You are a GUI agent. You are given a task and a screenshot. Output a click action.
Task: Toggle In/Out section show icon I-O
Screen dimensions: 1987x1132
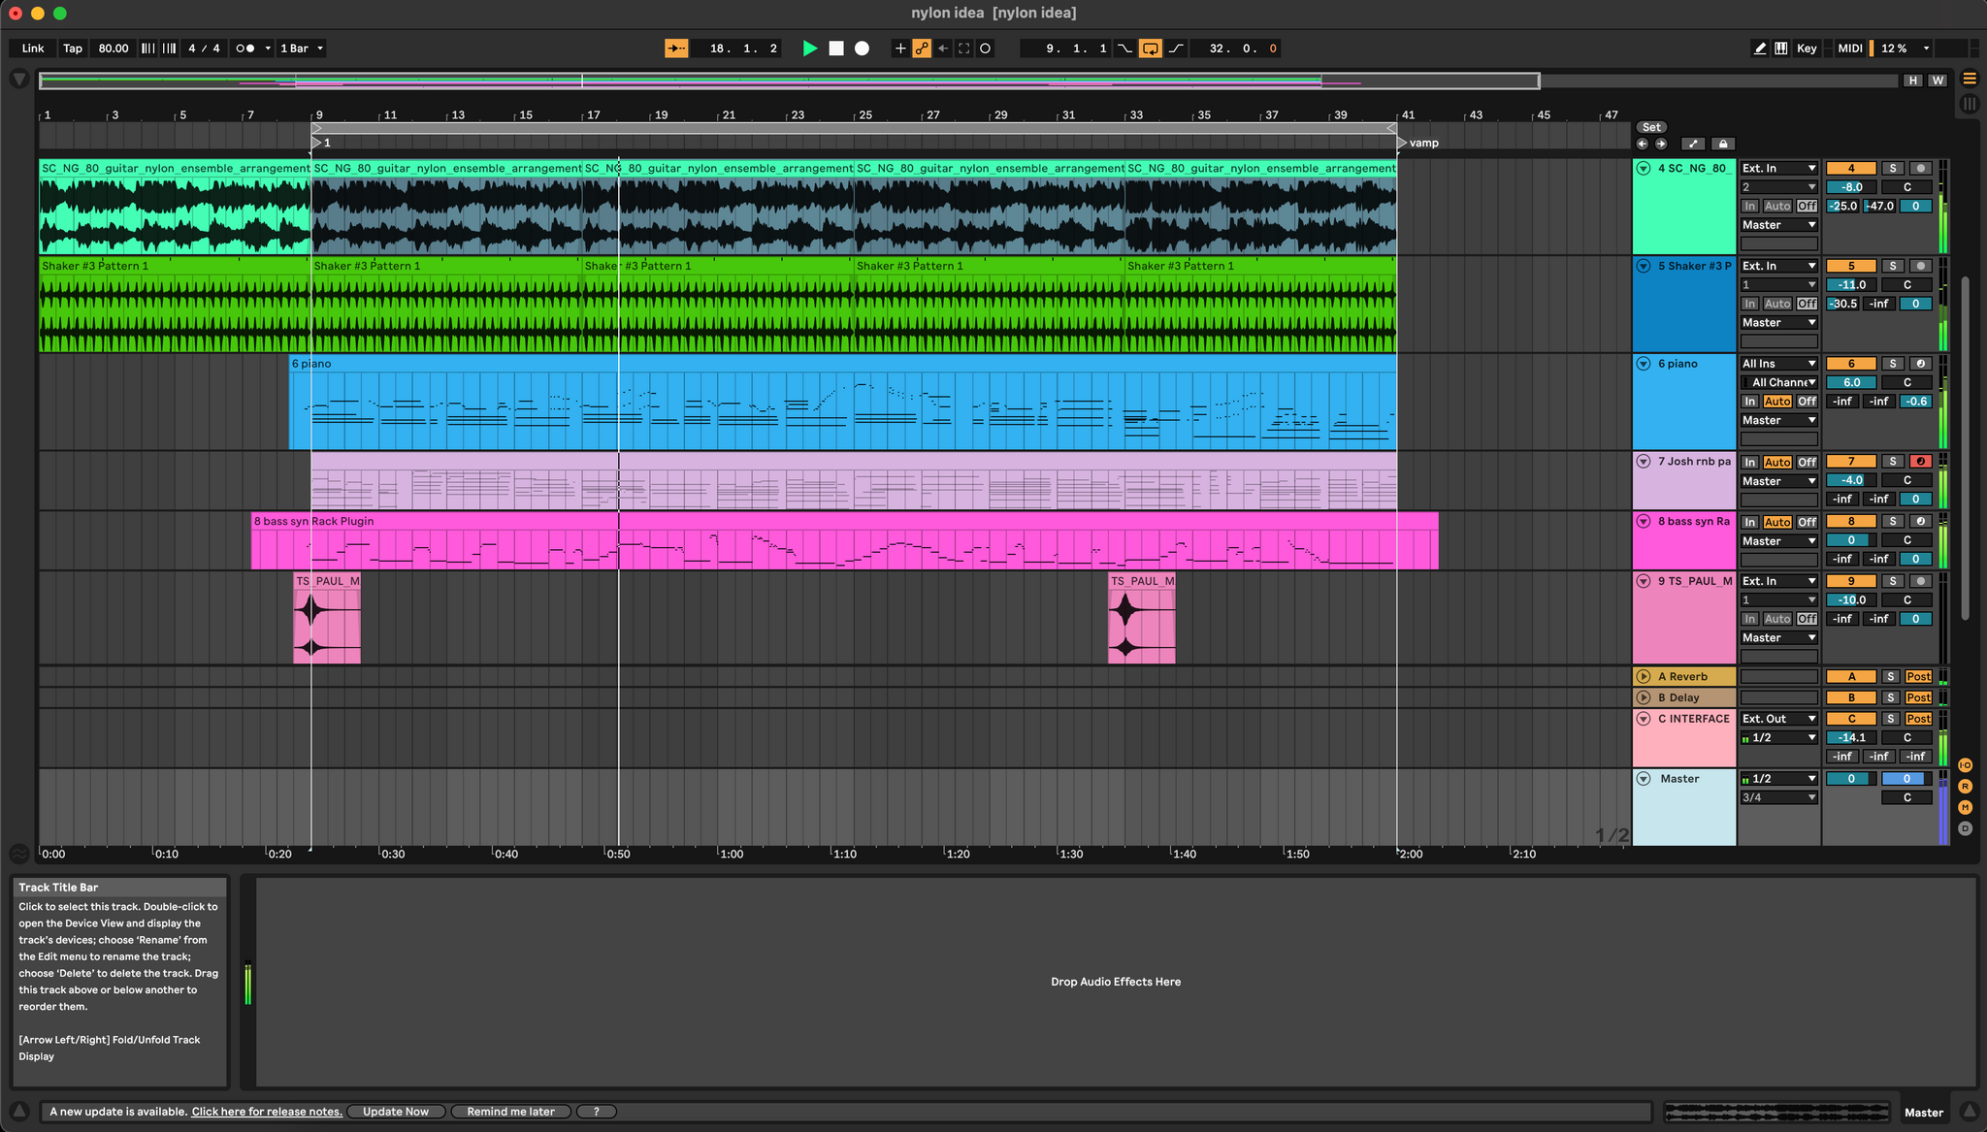pos(1966,765)
